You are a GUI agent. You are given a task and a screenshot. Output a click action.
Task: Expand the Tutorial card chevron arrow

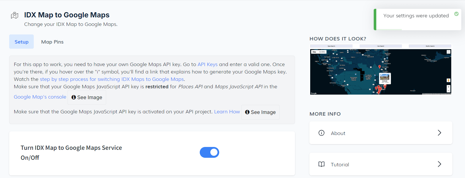pos(440,164)
